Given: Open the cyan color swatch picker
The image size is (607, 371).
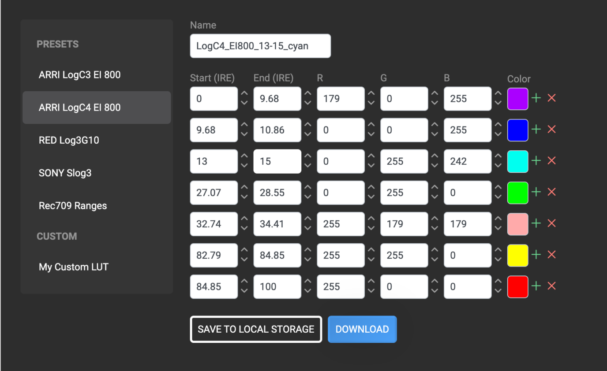Looking at the screenshot, I should (518, 161).
